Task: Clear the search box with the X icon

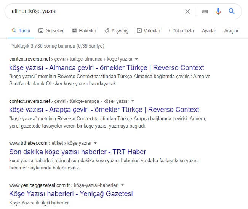Action: pyautogui.click(x=187, y=11)
